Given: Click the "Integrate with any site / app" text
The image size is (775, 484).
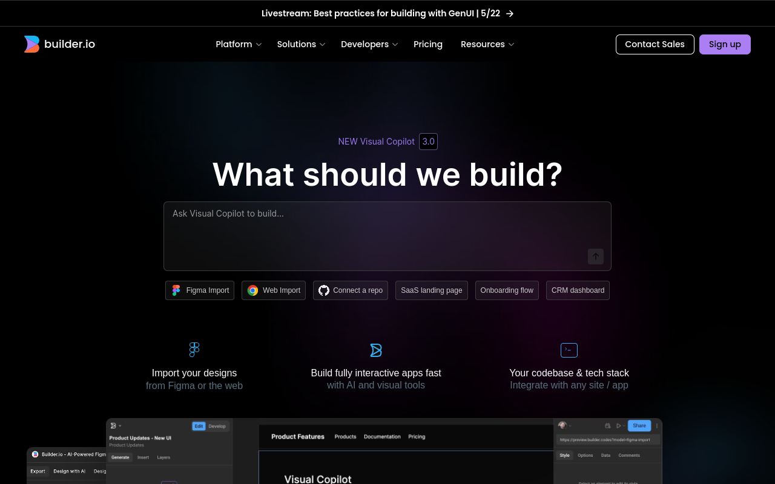Looking at the screenshot, I should click(x=569, y=385).
